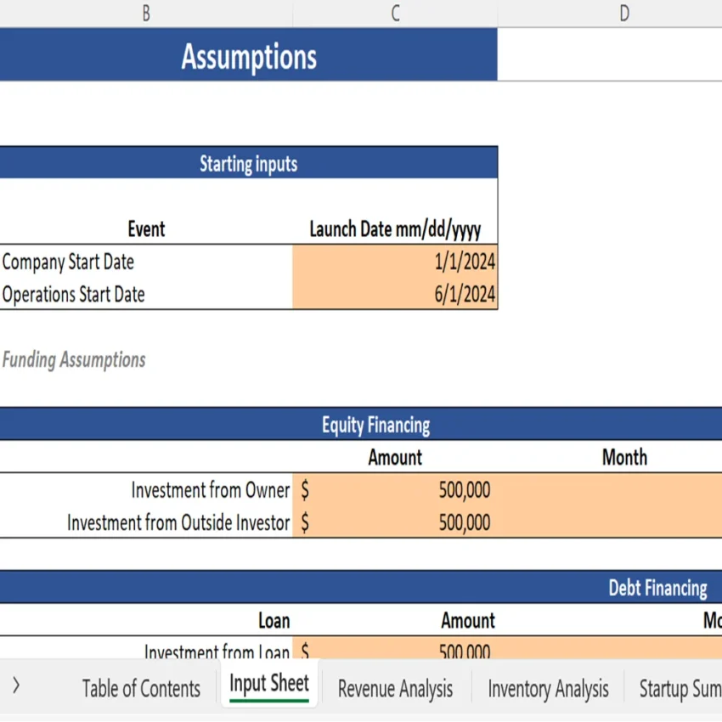Click the Investment from Owner amount cell
Screen dimensions: 722x722
395,490
